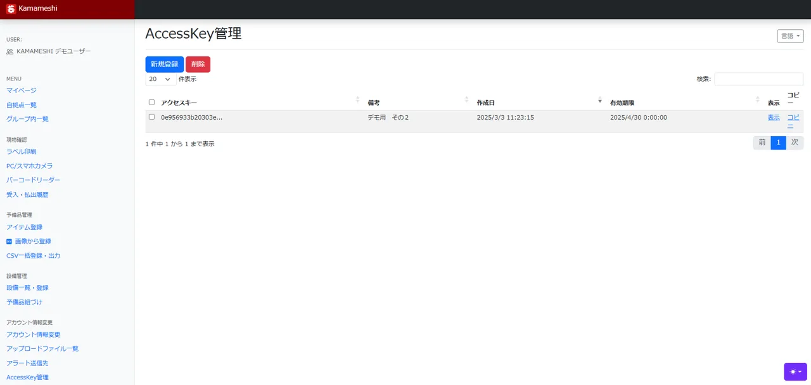This screenshot has height=385, width=811.
Task: Check the select-all checkbox in the table header
Action: tap(151, 101)
